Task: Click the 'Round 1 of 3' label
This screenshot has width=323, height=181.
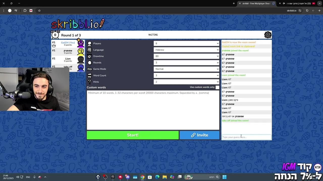Action: pyautogui.click(x=71, y=35)
